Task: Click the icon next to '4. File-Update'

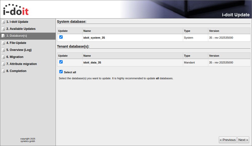Action: coord(3,43)
